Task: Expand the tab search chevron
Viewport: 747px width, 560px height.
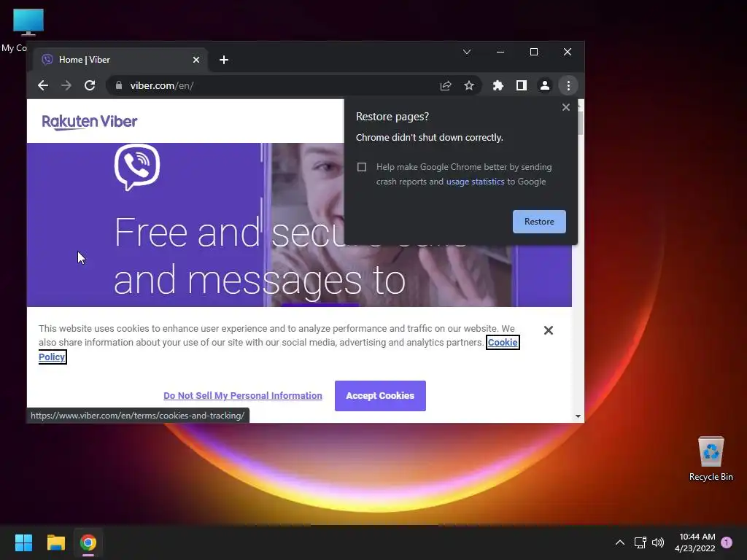Action: (x=467, y=52)
